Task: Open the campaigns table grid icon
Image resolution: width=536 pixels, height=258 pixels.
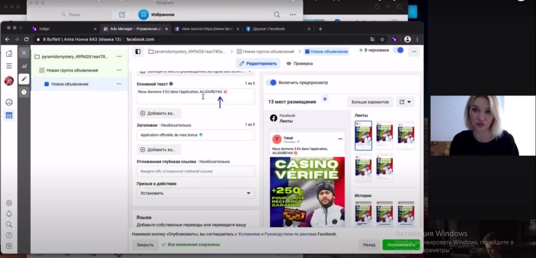Action: [9, 116]
